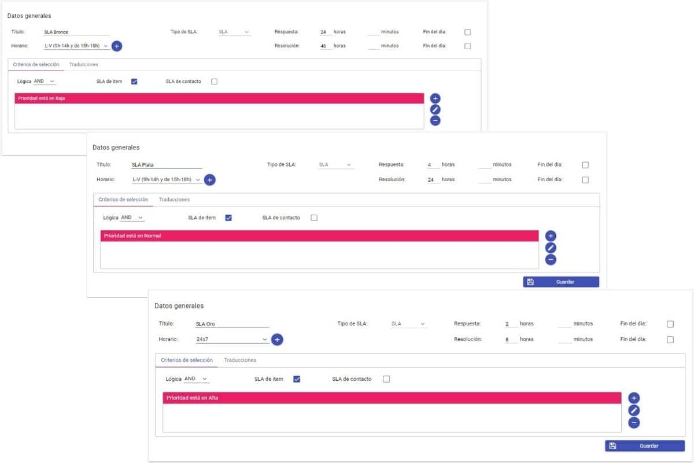Check 'Fin del día' for Respuesta in SLA Oro
694x463 pixels.
[670, 324]
